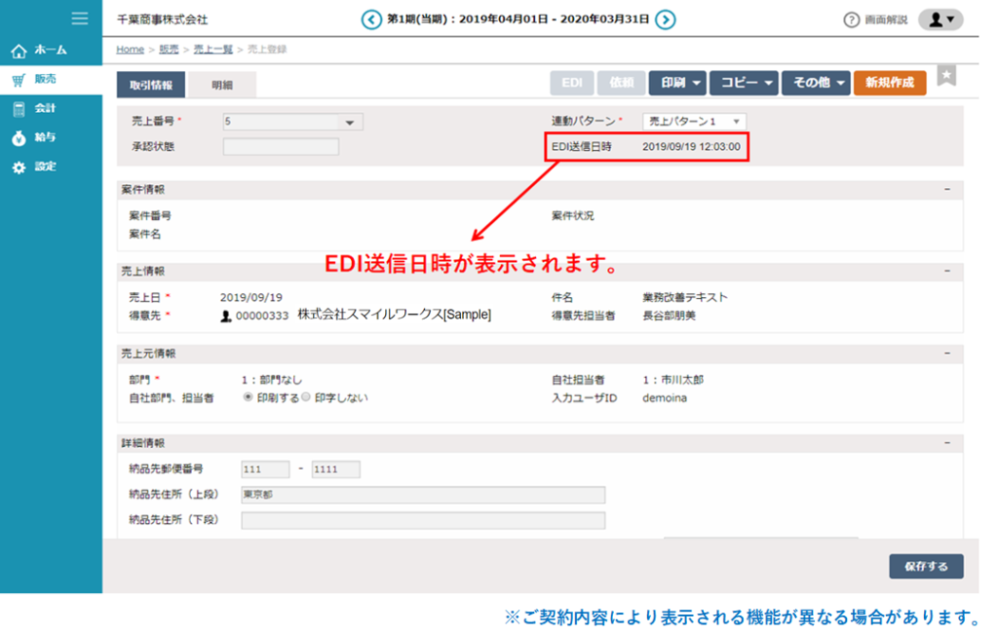Open the 画面解説 help icon
Image resolution: width=998 pixels, height=634 pixels.
pos(851,19)
